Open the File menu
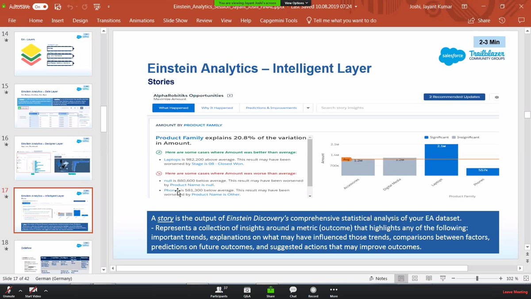The width and height of the screenshot is (531, 299). 12,20
